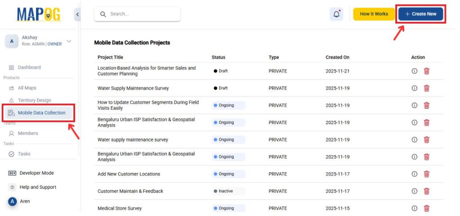Screen dimensions: 460x216
Task: Click the Aren user avatar
Action: pos(13,202)
